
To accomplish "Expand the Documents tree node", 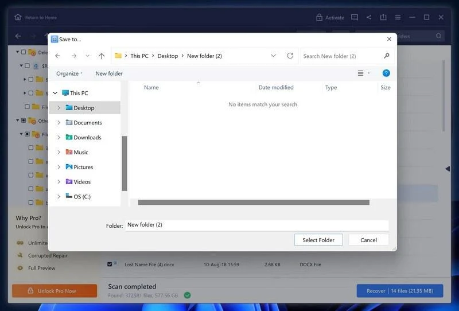I will point(59,123).
